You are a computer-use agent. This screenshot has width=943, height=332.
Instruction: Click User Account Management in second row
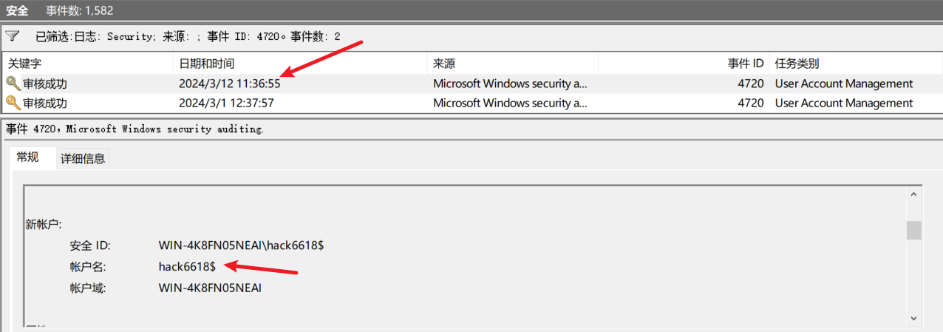click(x=843, y=103)
